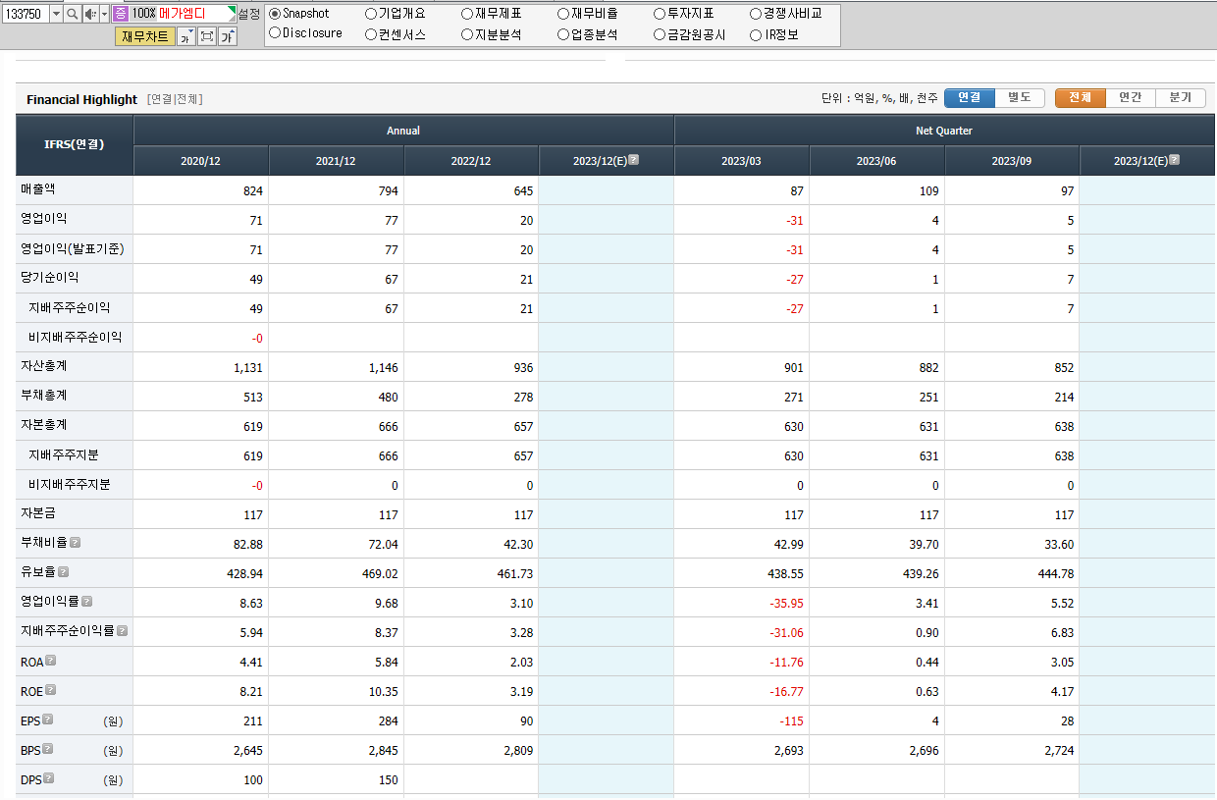This screenshot has height=800, width=1217.
Task: Switch to the 연간 annual tab
Action: 1131,98
